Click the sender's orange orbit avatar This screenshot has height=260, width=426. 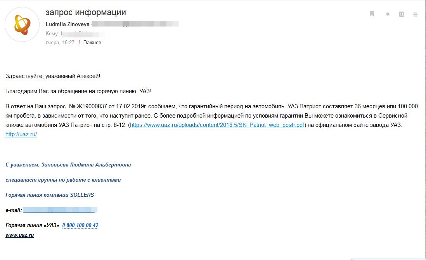[x=22, y=25]
